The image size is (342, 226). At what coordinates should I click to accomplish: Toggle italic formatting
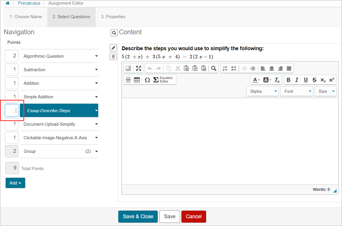pos(297,80)
